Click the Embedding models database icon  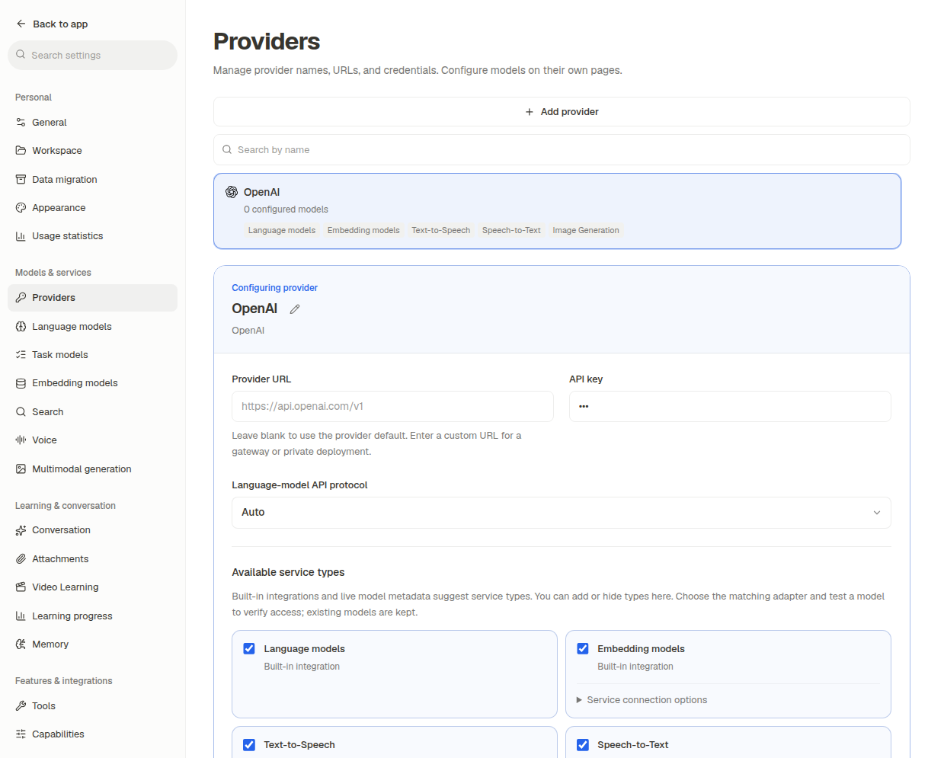coord(21,383)
